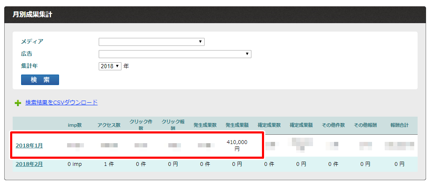Open the 2018年1月 row link
The image size is (429, 184).
29,146
